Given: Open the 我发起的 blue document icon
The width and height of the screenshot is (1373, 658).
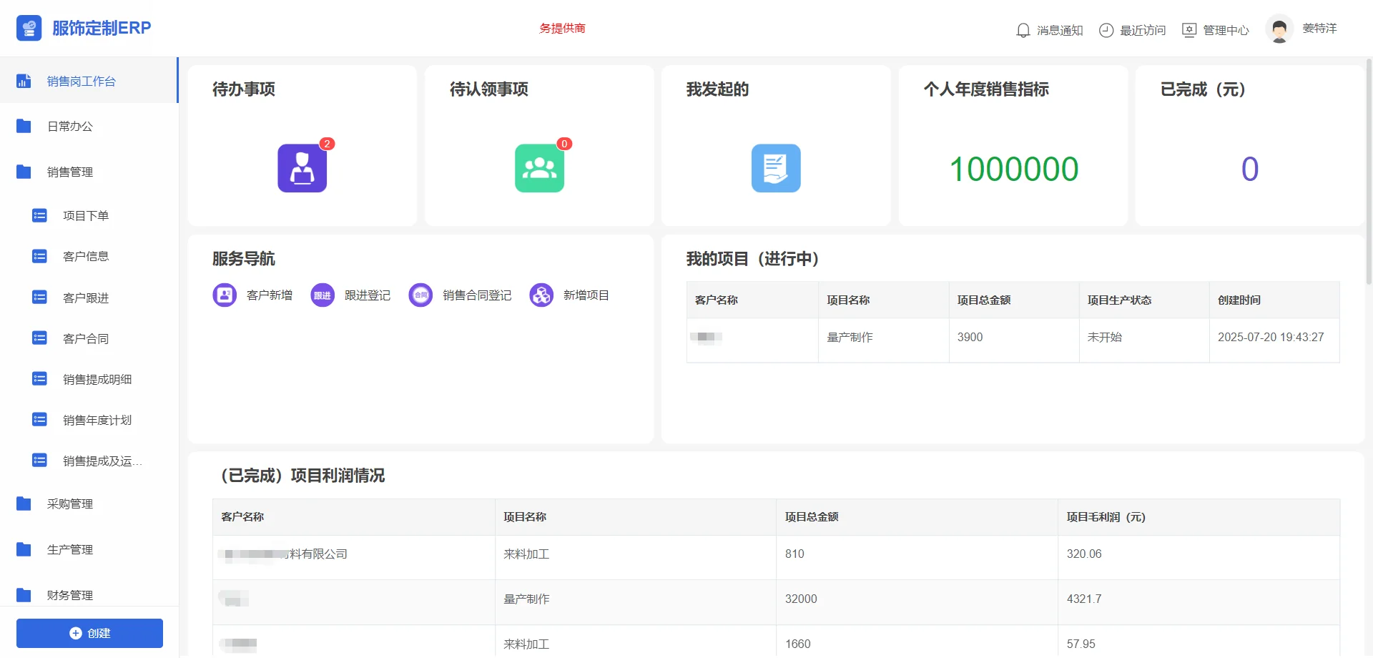Looking at the screenshot, I should (x=776, y=168).
